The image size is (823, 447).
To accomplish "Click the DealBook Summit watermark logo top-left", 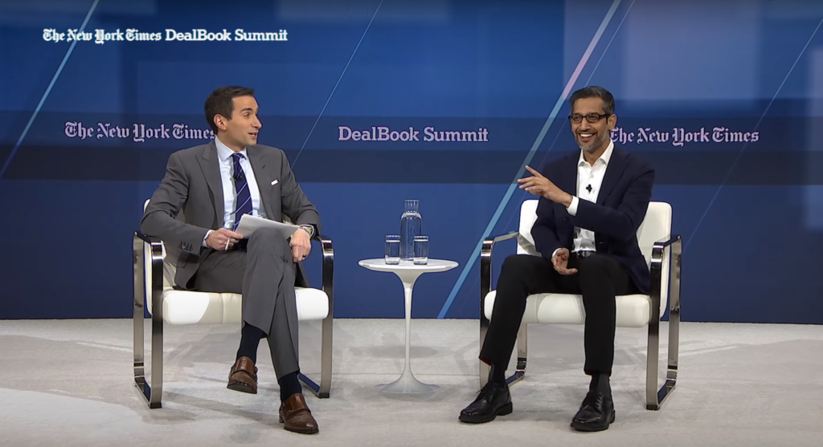I will coord(165,35).
